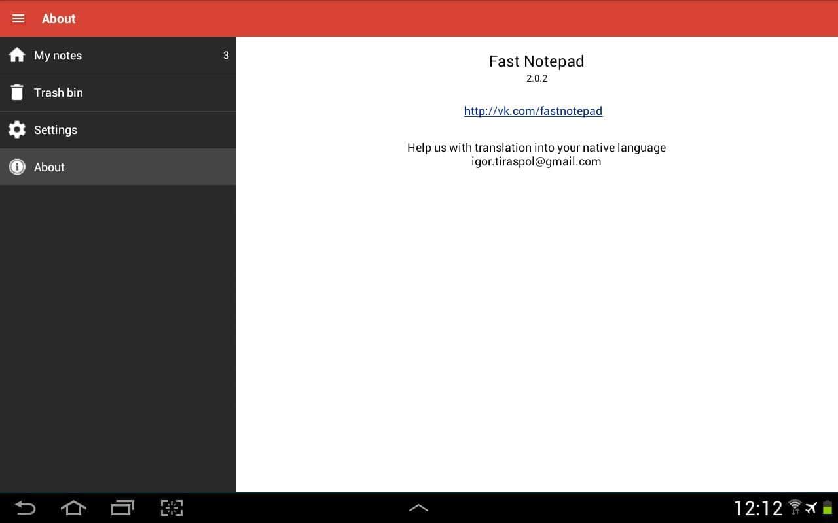Screen dimensions: 838x523
Task: Click the notes count badge showing 3
Action: point(226,56)
